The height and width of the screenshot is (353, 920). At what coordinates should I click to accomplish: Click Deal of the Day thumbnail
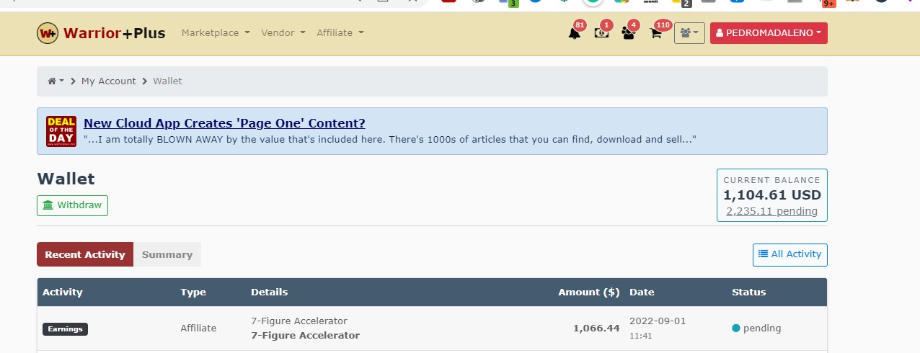pos(61,131)
